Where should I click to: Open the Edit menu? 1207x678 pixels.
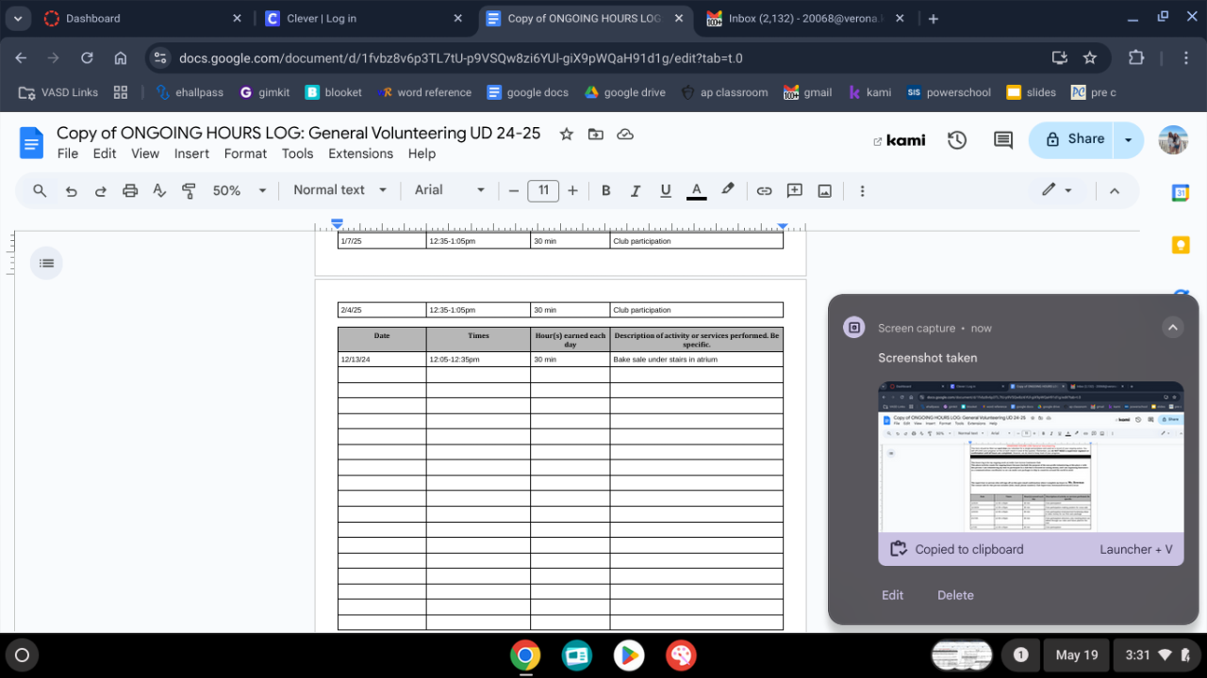click(105, 153)
